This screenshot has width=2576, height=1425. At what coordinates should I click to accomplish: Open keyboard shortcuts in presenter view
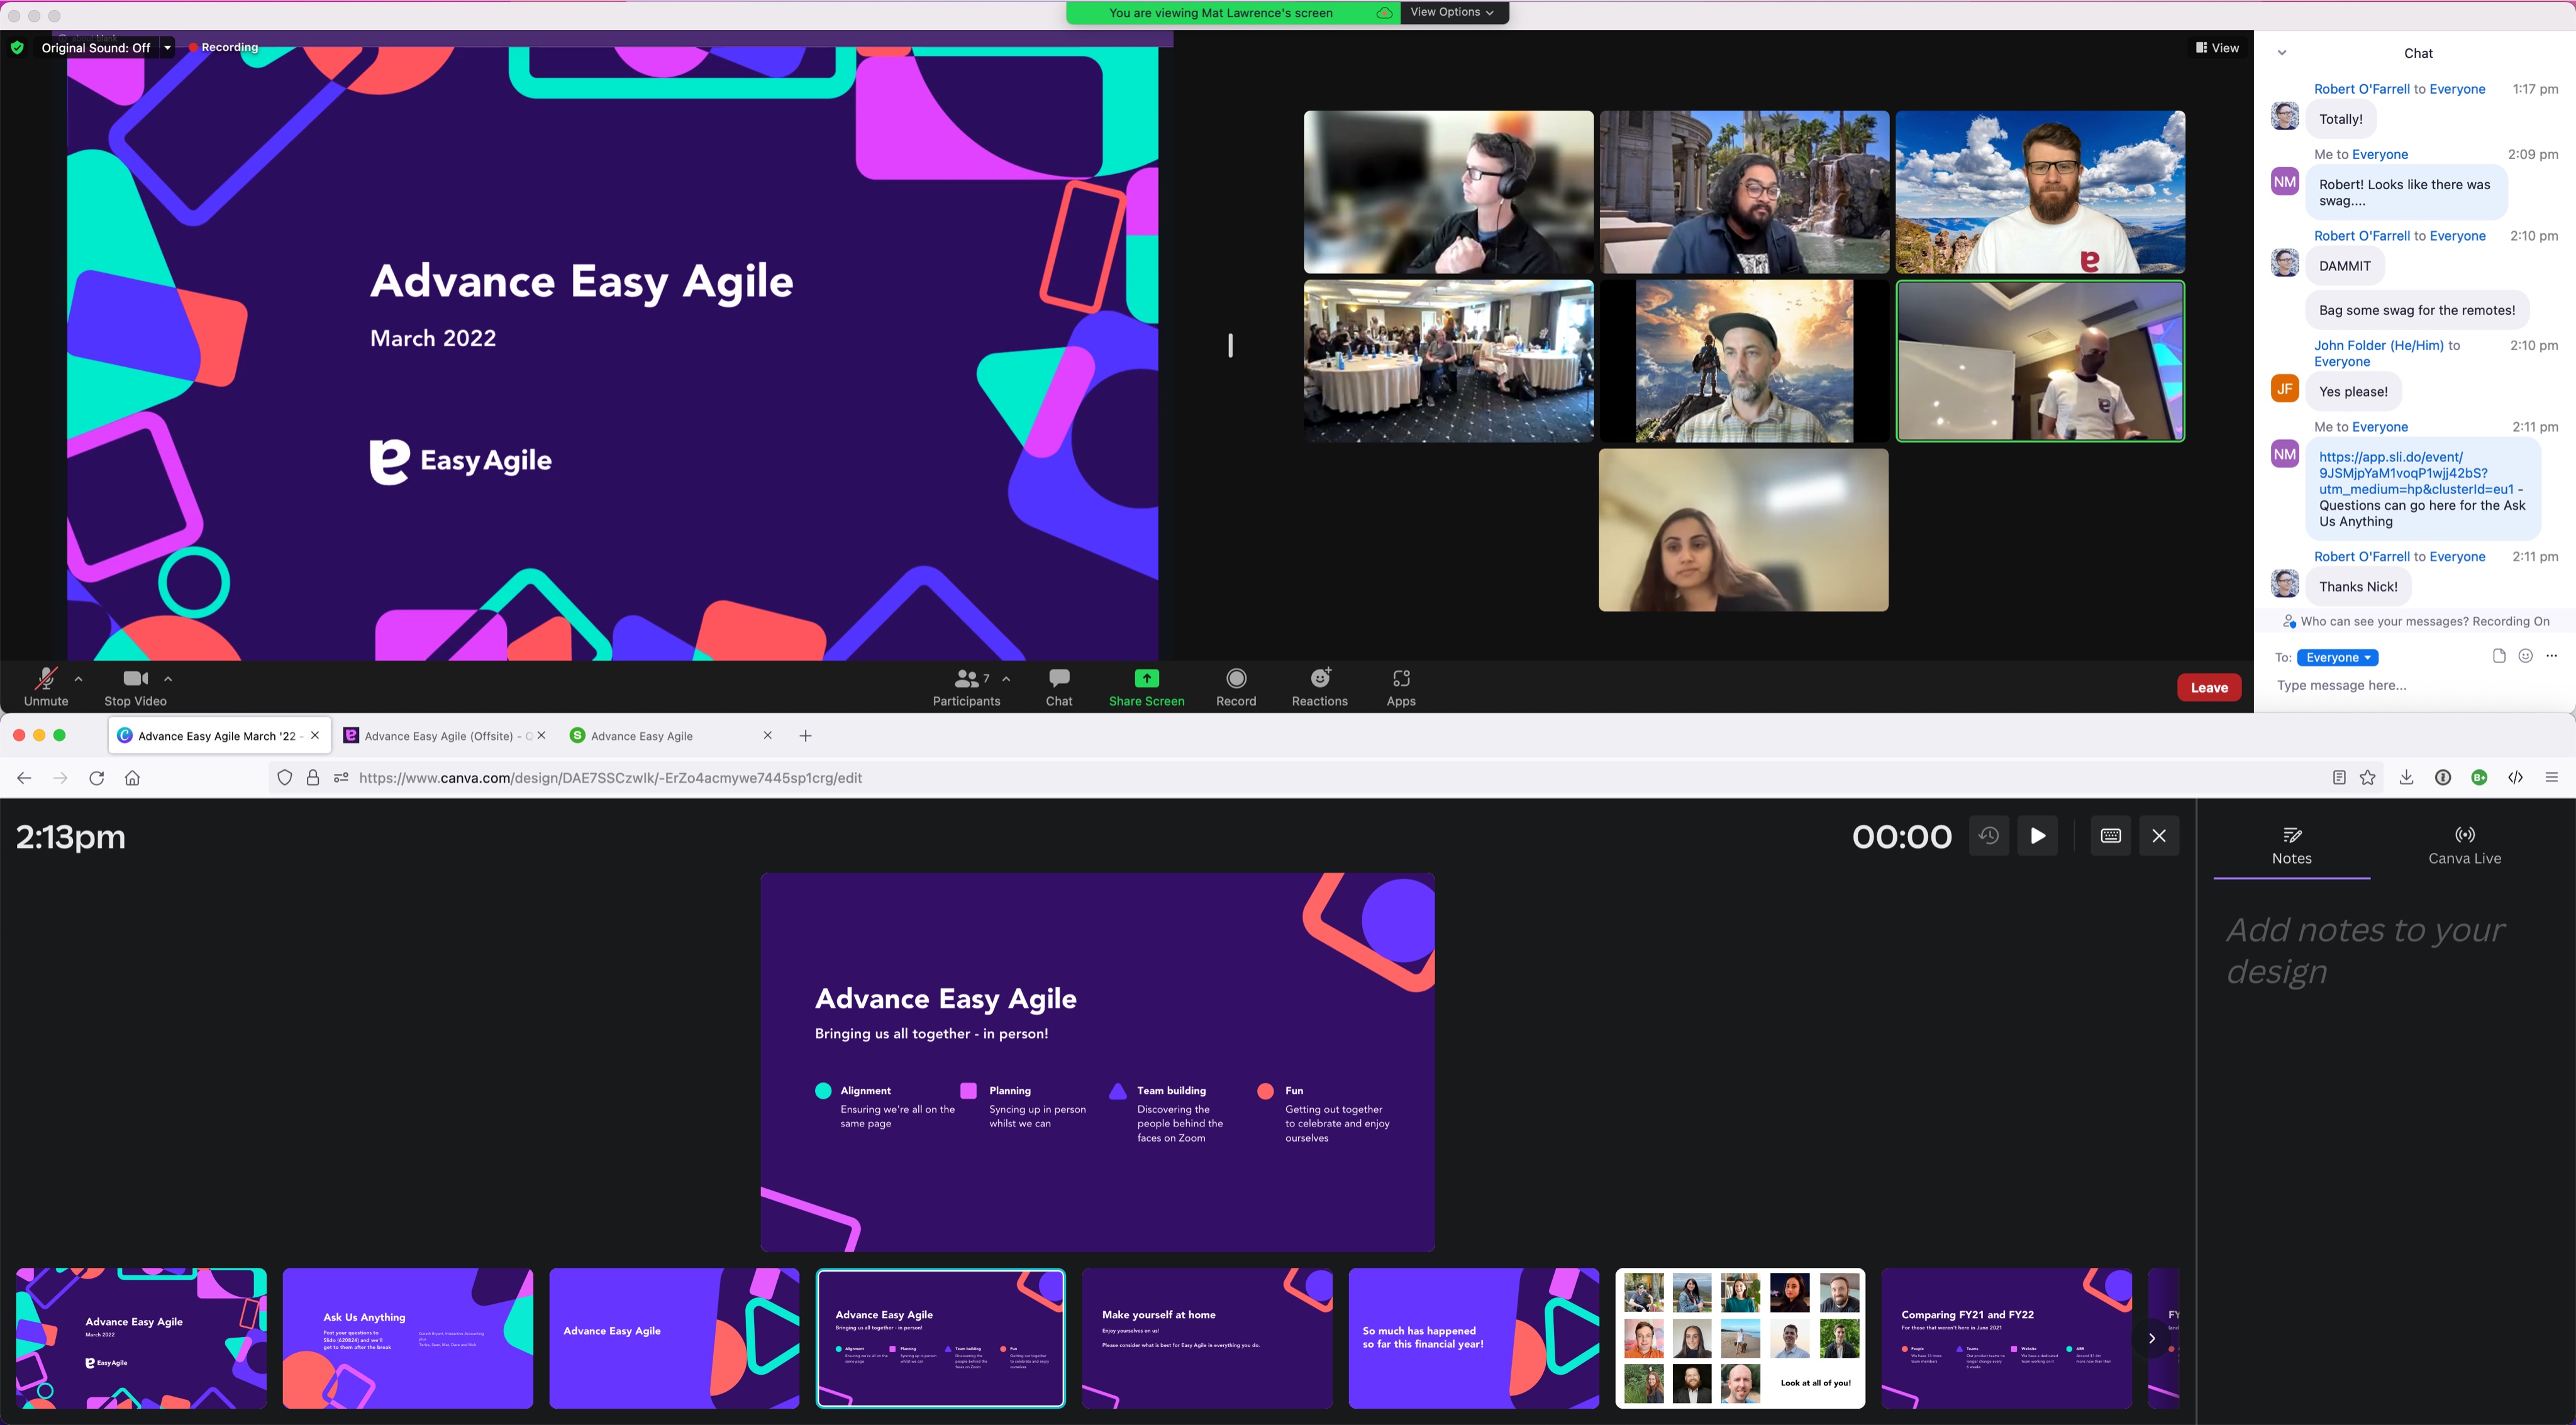point(2110,835)
